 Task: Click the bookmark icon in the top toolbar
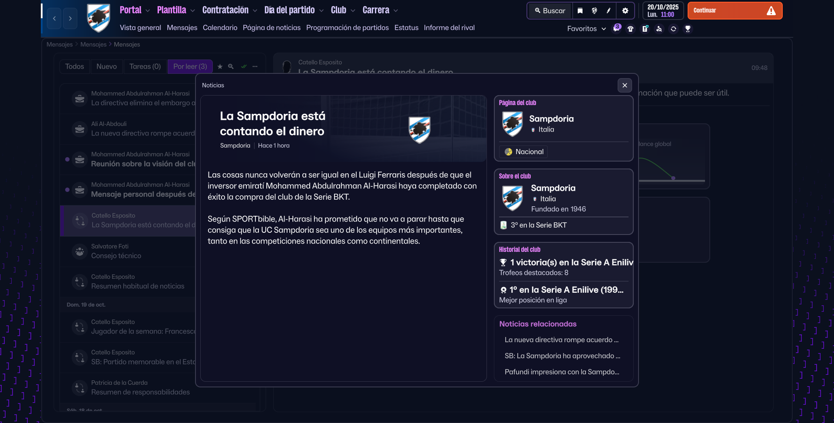(580, 11)
